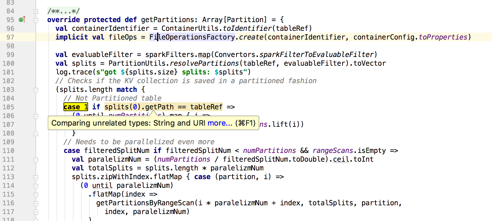Image resolution: width=492 pixels, height=221 pixels.
Task: Click 'toIdentifier' method call on line 96
Action: tap(247, 28)
